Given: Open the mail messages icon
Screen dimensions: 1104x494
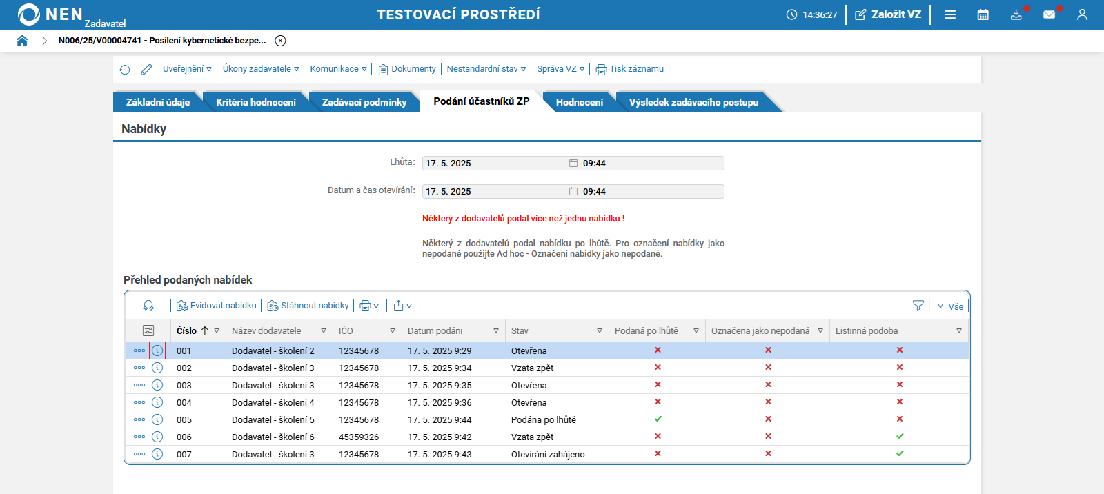Looking at the screenshot, I should click(x=1049, y=14).
